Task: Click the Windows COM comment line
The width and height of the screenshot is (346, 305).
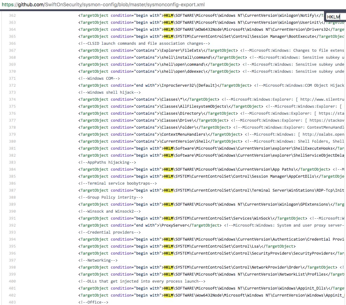Action: [99, 78]
